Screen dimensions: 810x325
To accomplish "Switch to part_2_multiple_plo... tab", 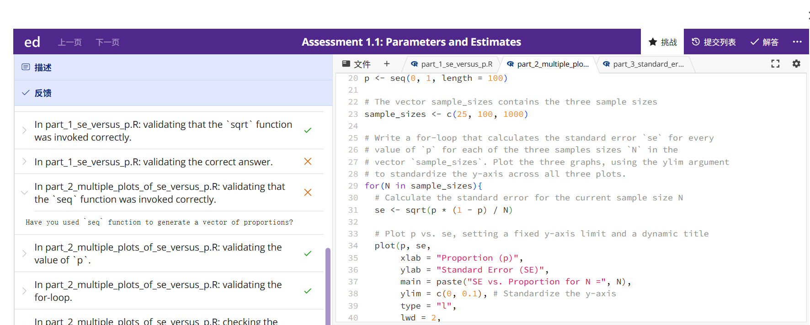I will click(x=548, y=64).
